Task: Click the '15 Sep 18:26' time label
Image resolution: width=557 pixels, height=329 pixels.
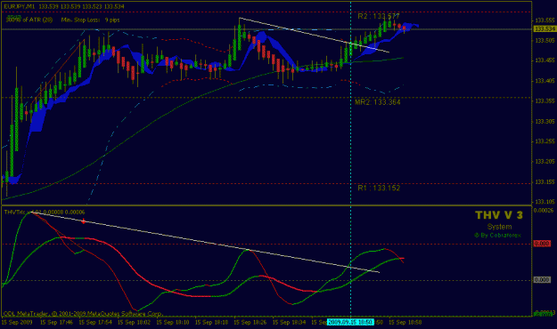Action: coord(250,322)
